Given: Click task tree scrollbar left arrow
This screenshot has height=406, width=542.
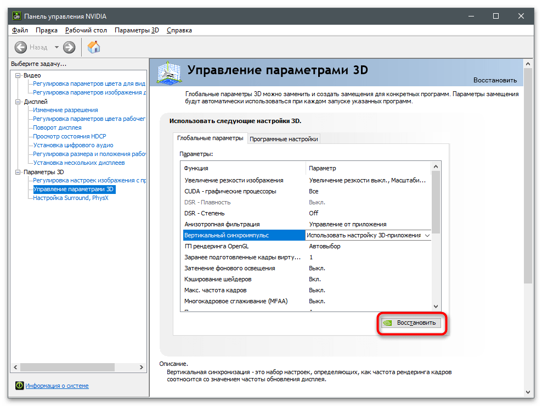Looking at the screenshot, I should 15,367.
